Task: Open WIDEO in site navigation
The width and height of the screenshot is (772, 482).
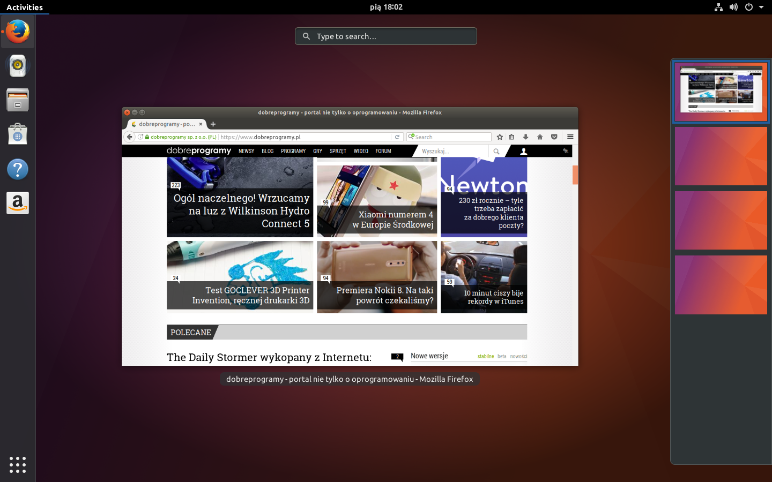Action: pos(361,152)
